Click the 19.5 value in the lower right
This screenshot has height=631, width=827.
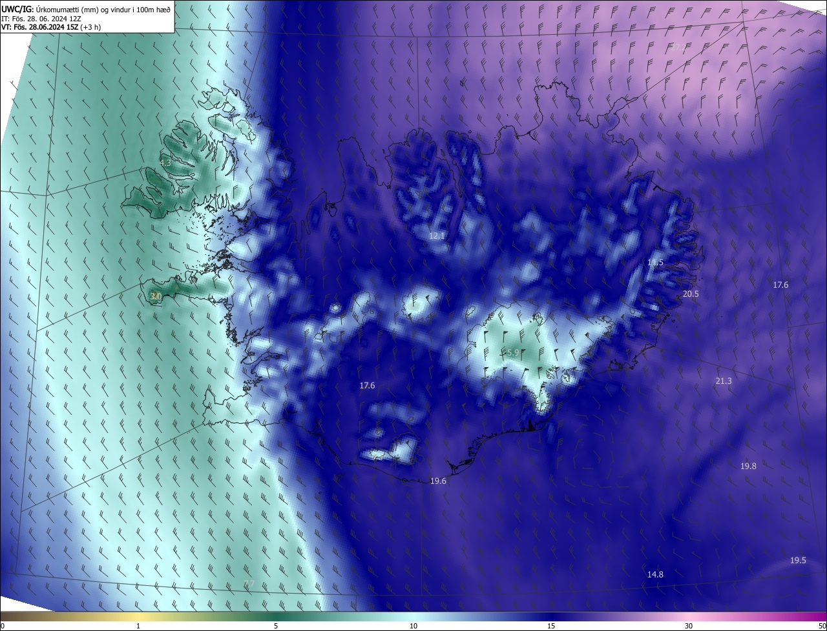tap(798, 560)
